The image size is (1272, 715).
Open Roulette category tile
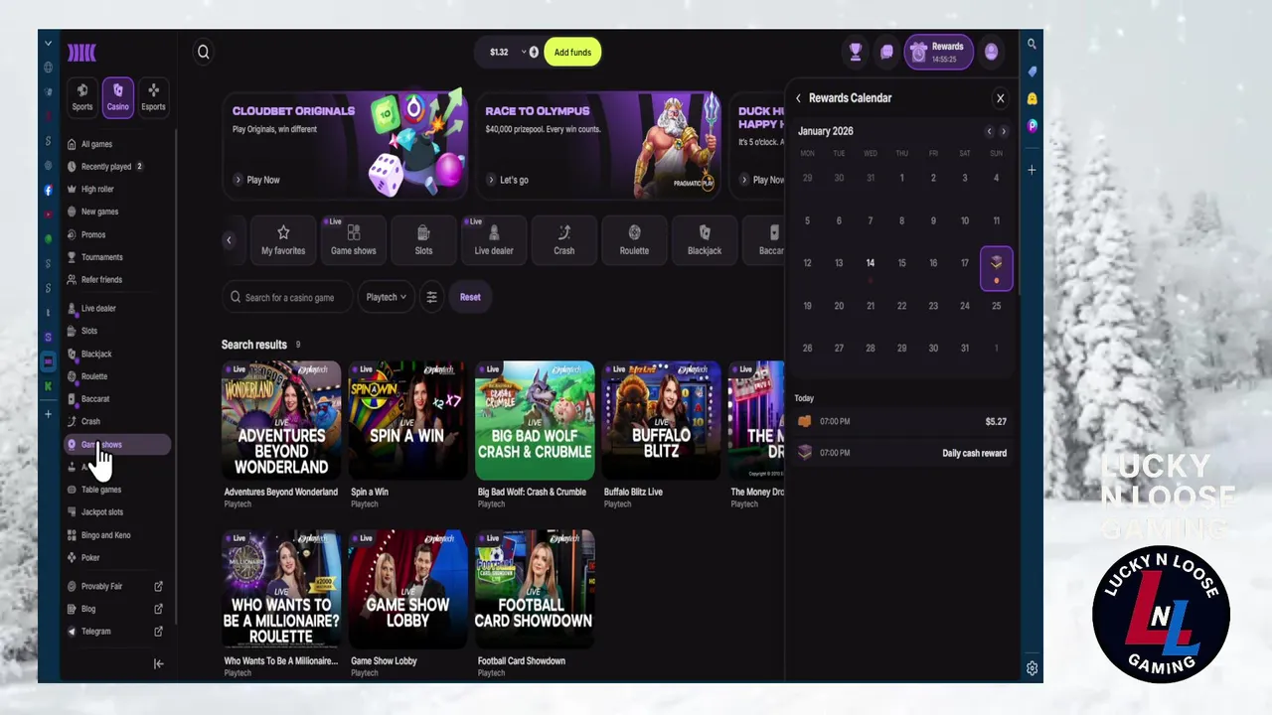(x=634, y=239)
